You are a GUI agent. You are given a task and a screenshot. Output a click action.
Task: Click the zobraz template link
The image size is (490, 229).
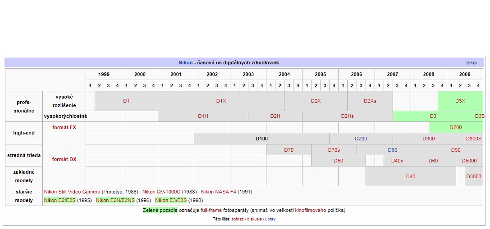[x=238, y=219]
